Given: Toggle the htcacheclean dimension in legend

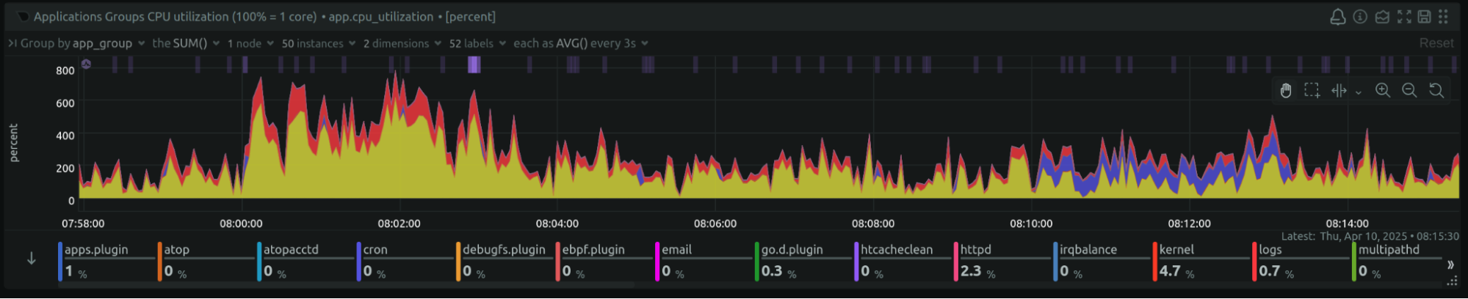Looking at the screenshot, I should point(903,262).
